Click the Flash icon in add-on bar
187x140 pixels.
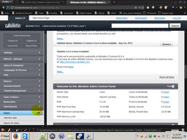click(9, 130)
